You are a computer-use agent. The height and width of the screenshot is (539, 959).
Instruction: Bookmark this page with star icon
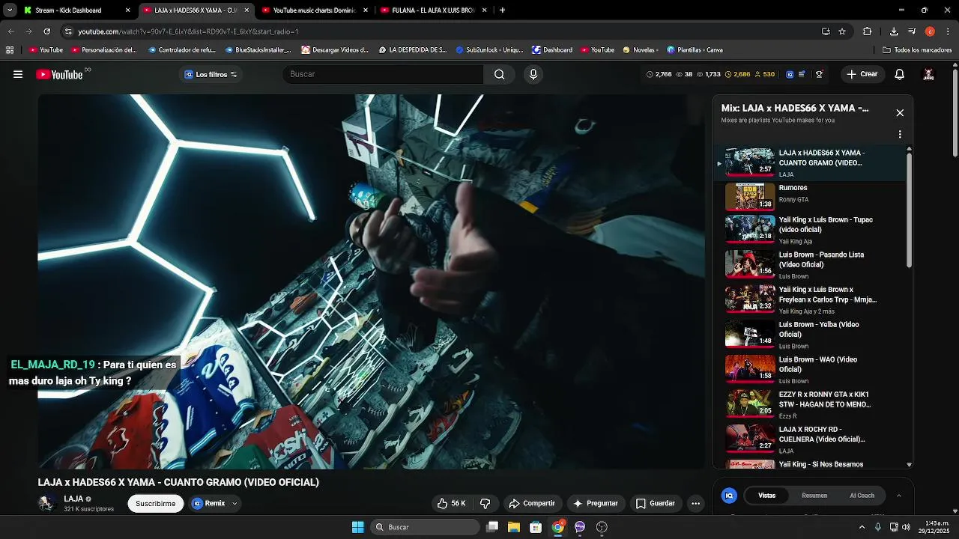coord(842,31)
